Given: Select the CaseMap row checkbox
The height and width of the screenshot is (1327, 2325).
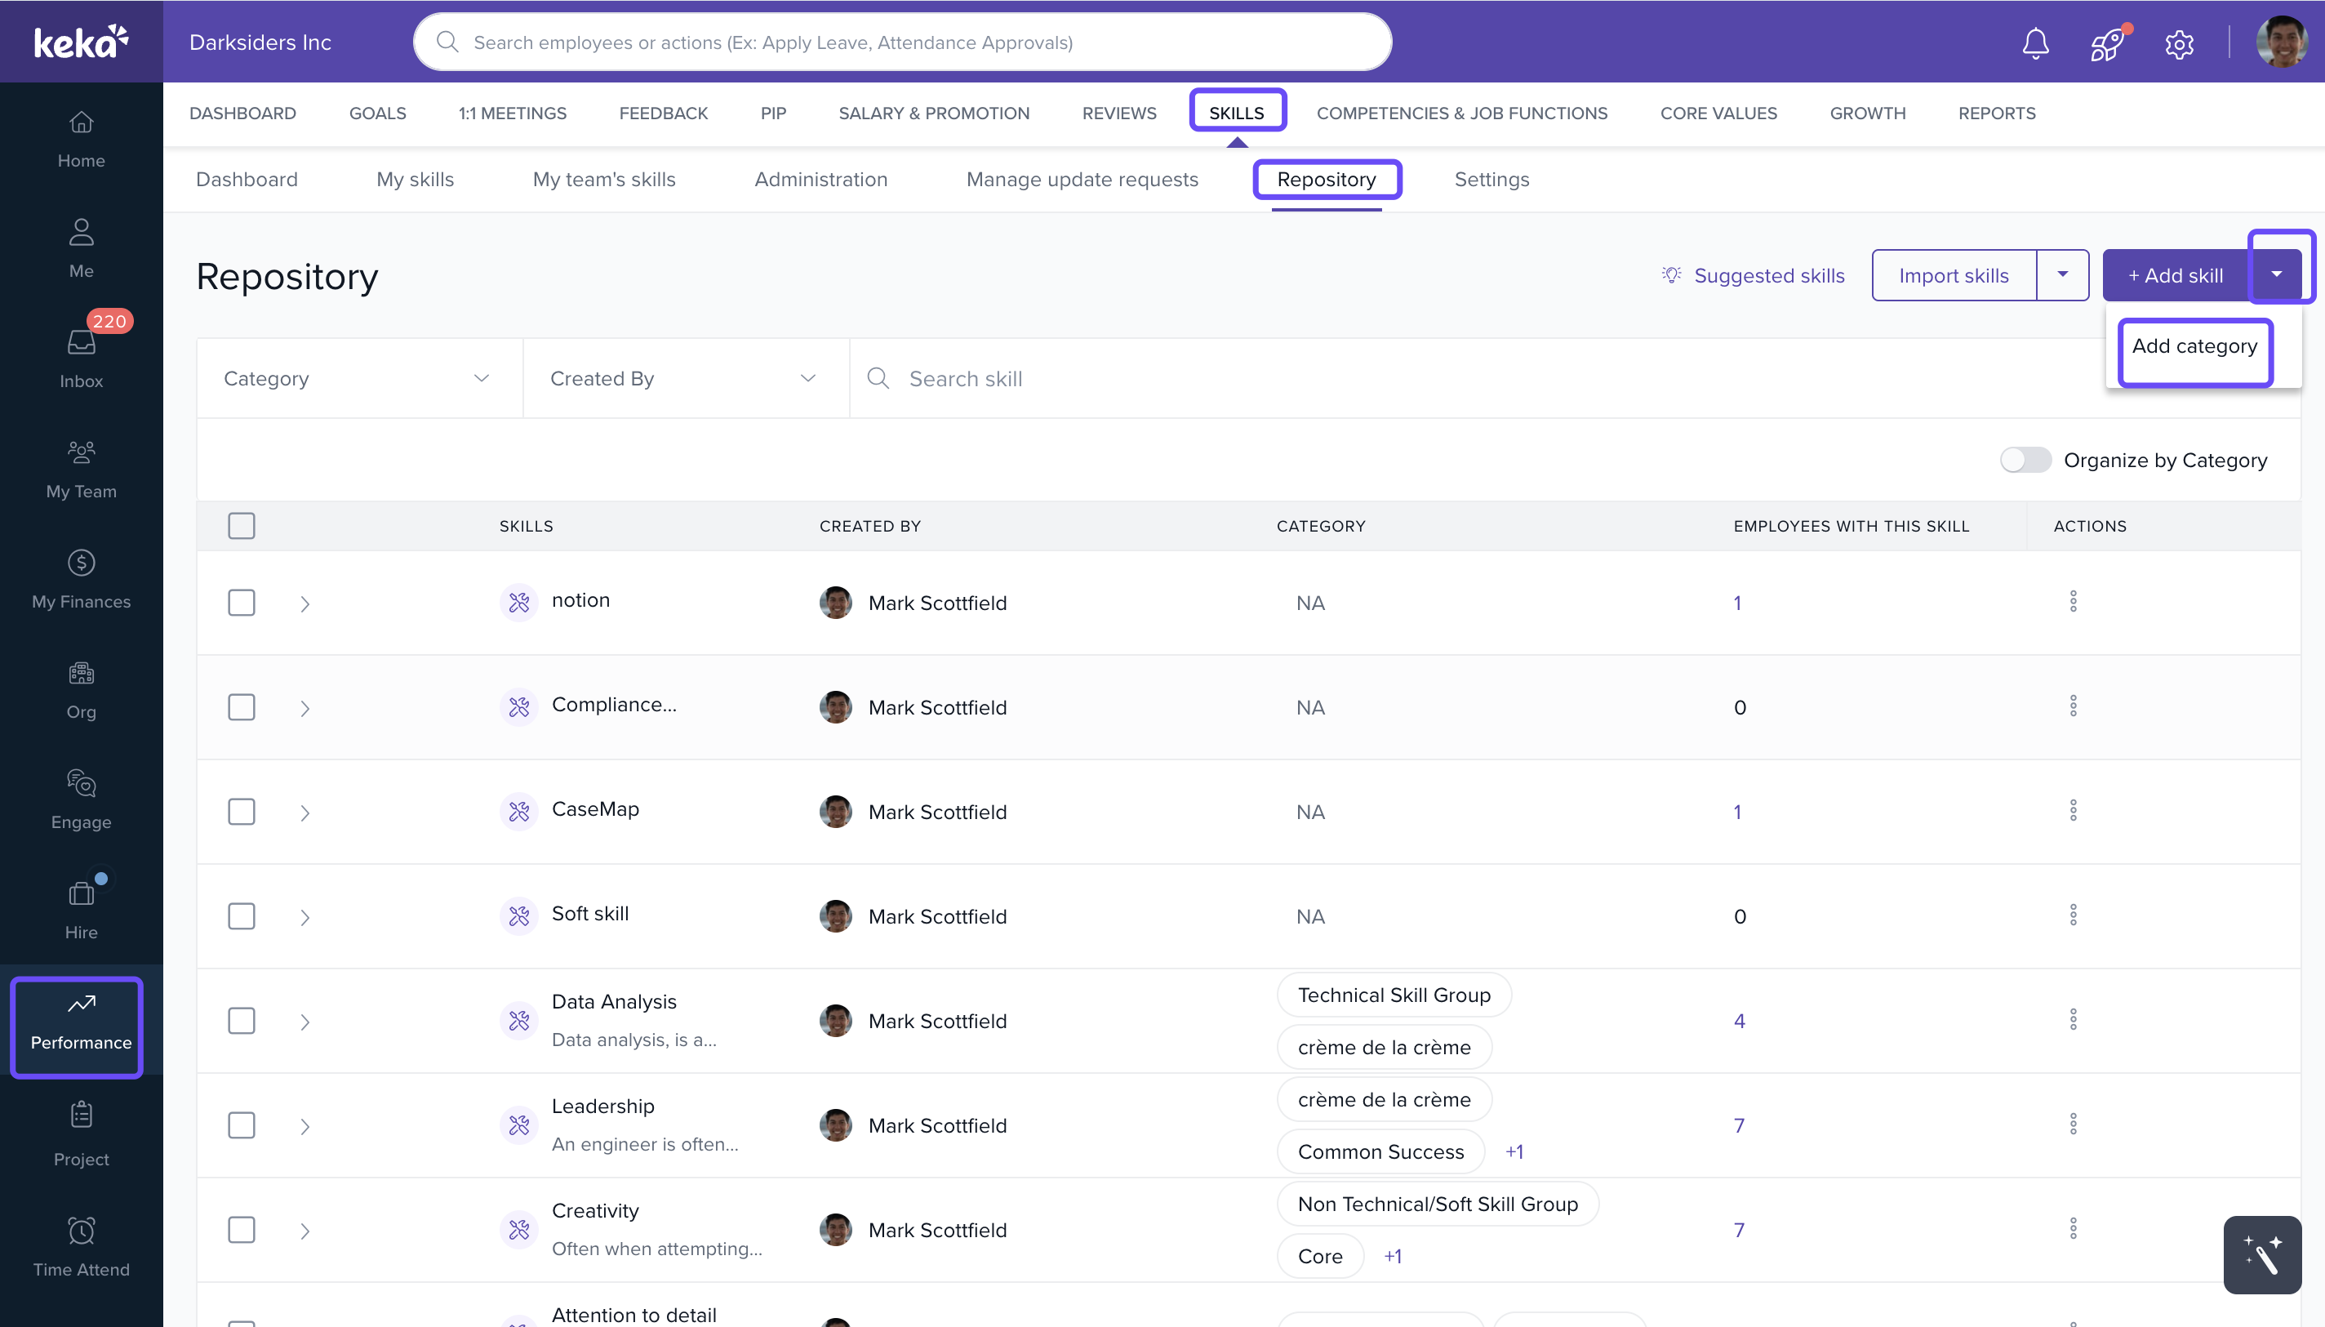Looking at the screenshot, I should (242, 811).
